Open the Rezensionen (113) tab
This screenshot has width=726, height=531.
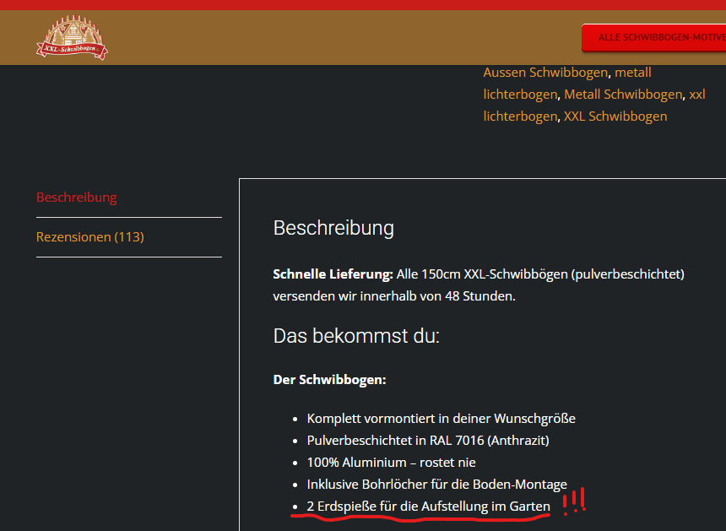(89, 237)
